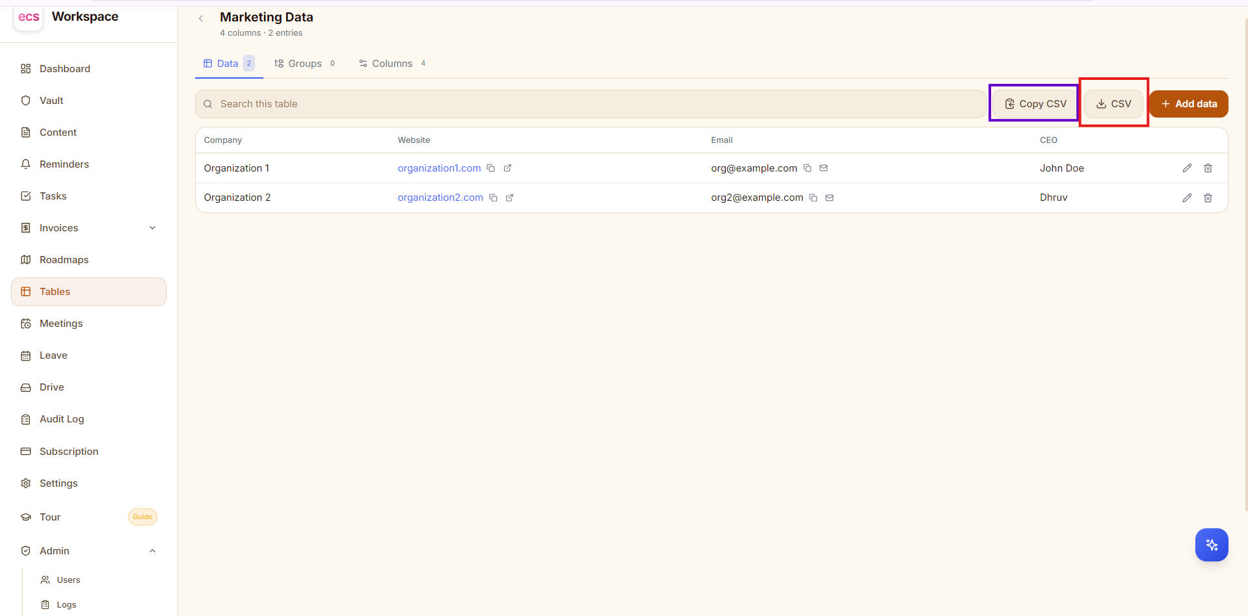The image size is (1248, 616).
Task: Open Drive in the sidebar
Action: point(88,387)
